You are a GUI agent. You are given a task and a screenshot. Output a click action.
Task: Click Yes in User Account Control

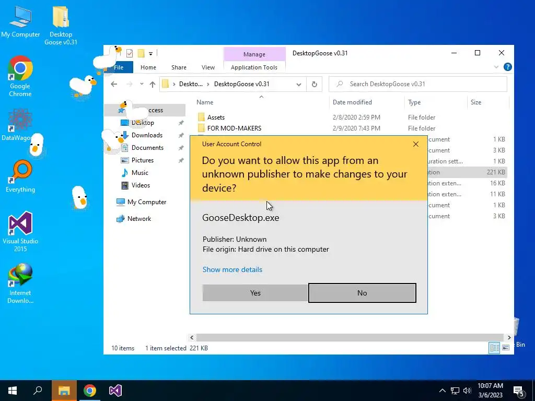coord(255,293)
